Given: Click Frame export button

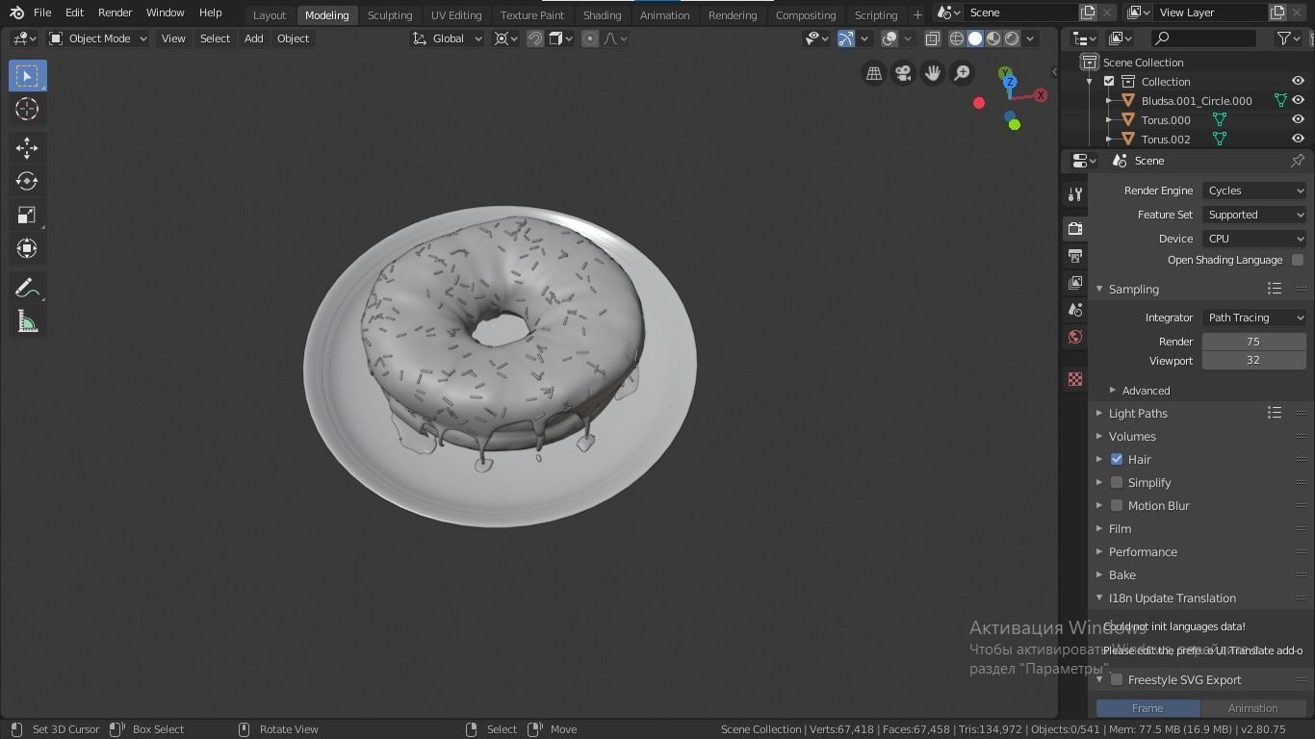Looking at the screenshot, I should pyautogui.click(x=1147, y=707).
